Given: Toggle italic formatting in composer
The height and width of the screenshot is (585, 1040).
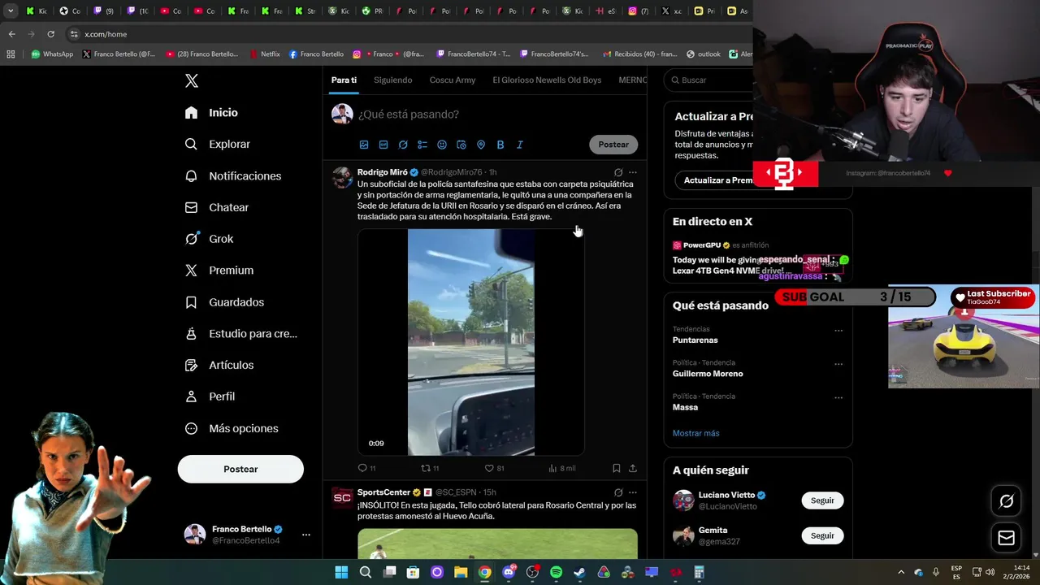Looking at the screenshot, I should tap(520, 145).
